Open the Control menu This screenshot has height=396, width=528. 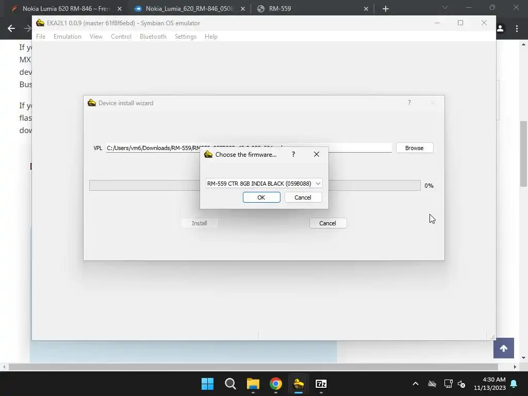(121, 37)
